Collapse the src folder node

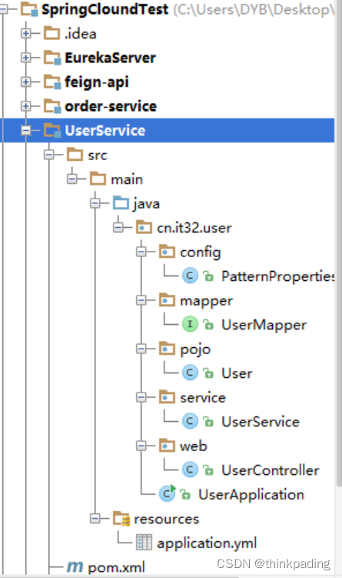[49, 155]
